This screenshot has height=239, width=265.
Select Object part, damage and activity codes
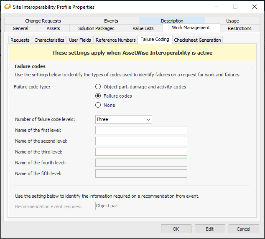coord(98,87)
